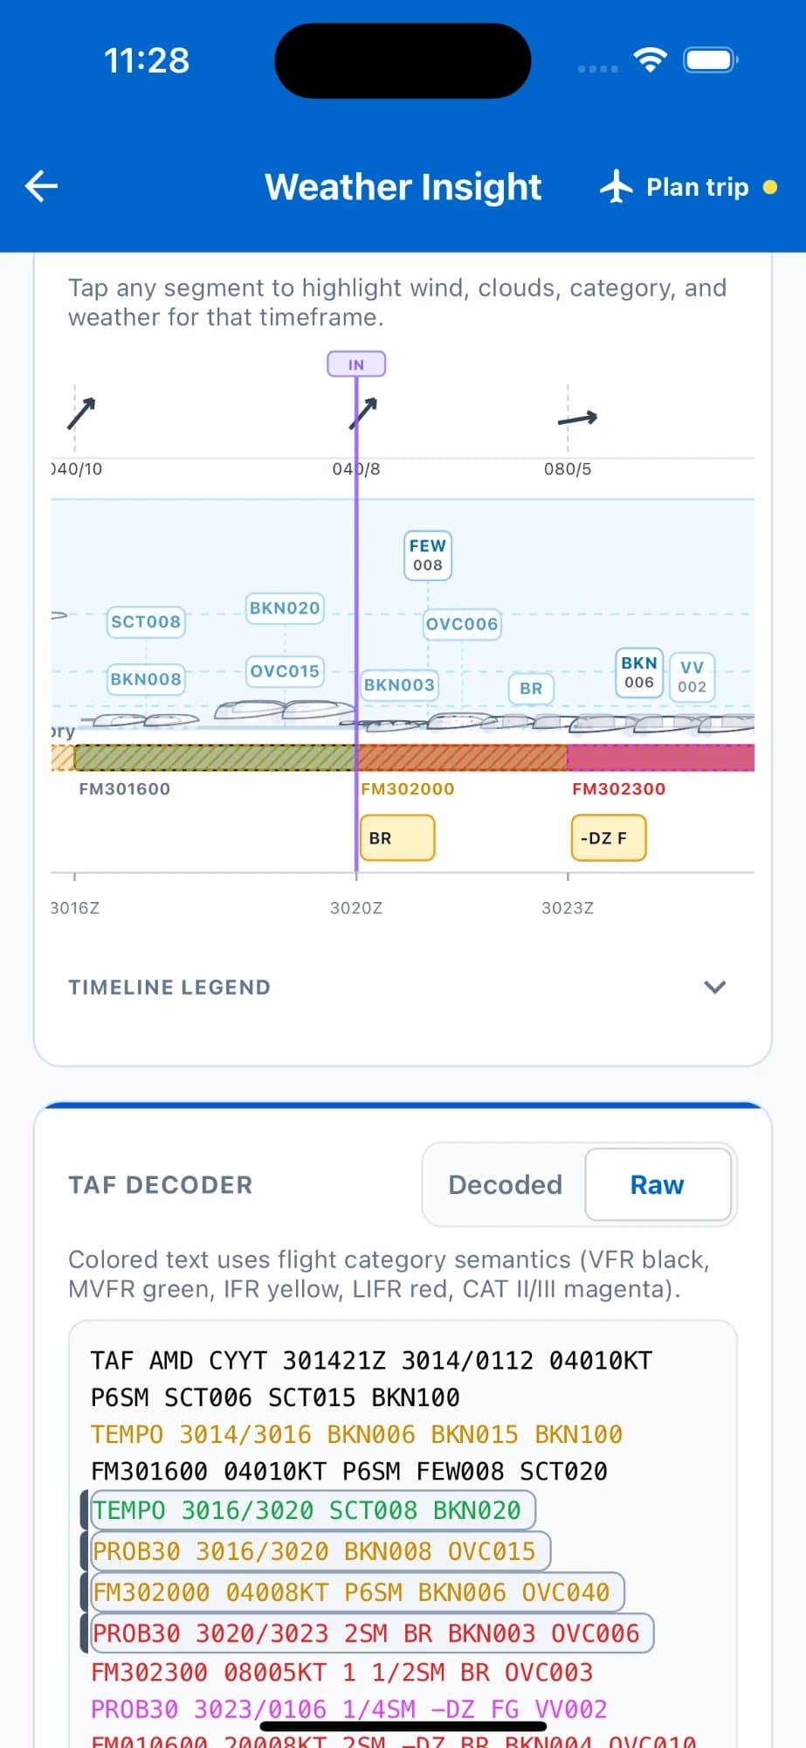The height and width of the screenshot is (1748, 806).
Task: Tap the battery status icon
Action: tap(712, 60)
